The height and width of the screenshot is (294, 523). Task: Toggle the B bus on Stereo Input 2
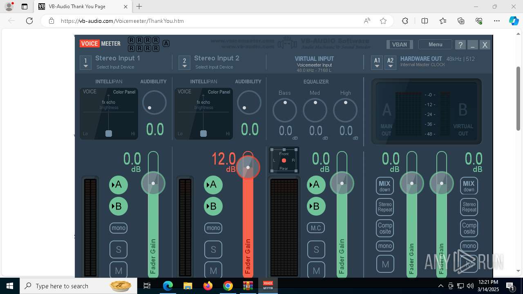point(213,206)
